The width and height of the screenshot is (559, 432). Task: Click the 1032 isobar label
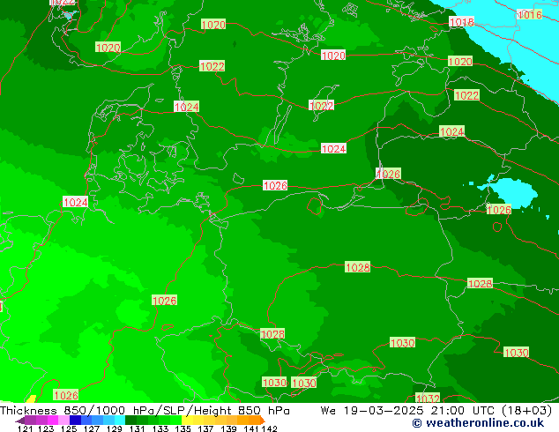coord(428,398)
